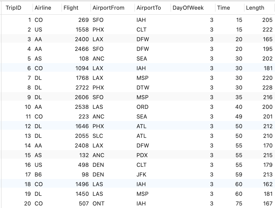Click the Length column header
This screenshot has width=275, height=208.
pos(255,8)
